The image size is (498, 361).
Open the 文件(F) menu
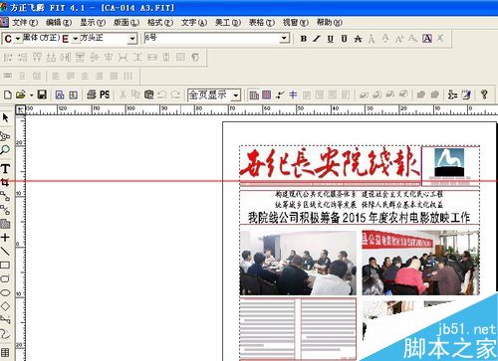pos(25,23)
